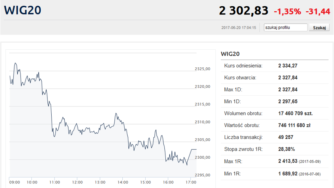
Task: Click the 'Wolumen obrotu:' label
Action: coord(243,113)
